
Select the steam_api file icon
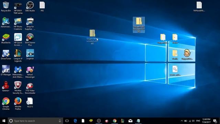pos(175,71)
